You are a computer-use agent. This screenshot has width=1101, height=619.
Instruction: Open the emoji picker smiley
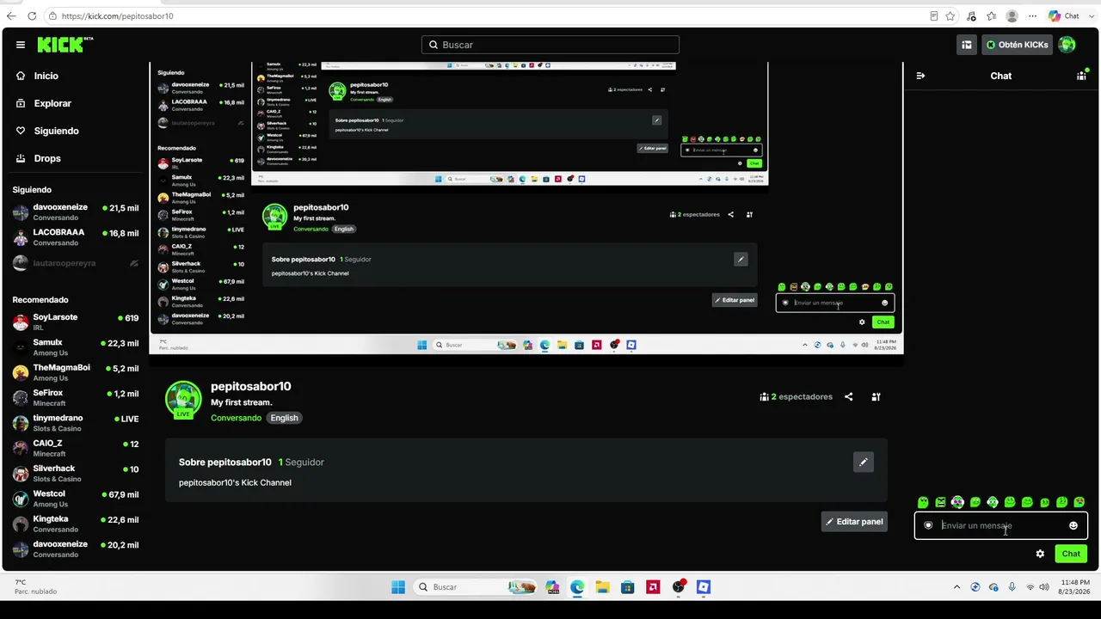(x=1073, y=525)
